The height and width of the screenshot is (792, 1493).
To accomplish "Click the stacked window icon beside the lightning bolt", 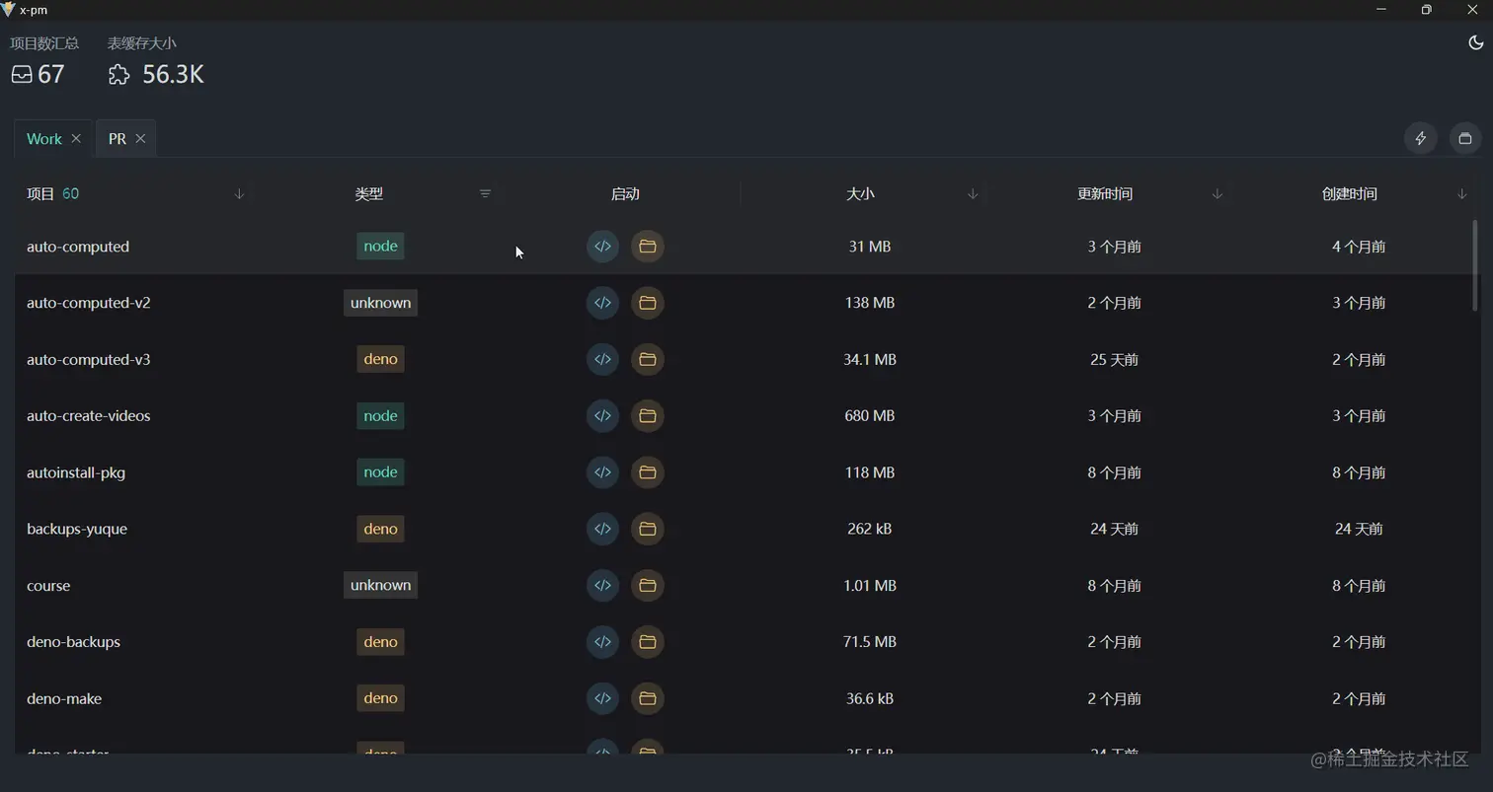I will point(1465,138).
